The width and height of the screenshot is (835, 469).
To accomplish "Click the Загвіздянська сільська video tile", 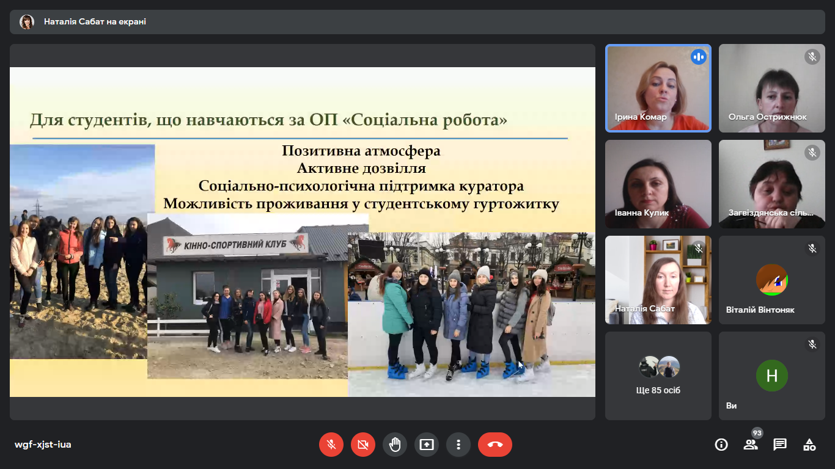I will click(x=771, y=184).
